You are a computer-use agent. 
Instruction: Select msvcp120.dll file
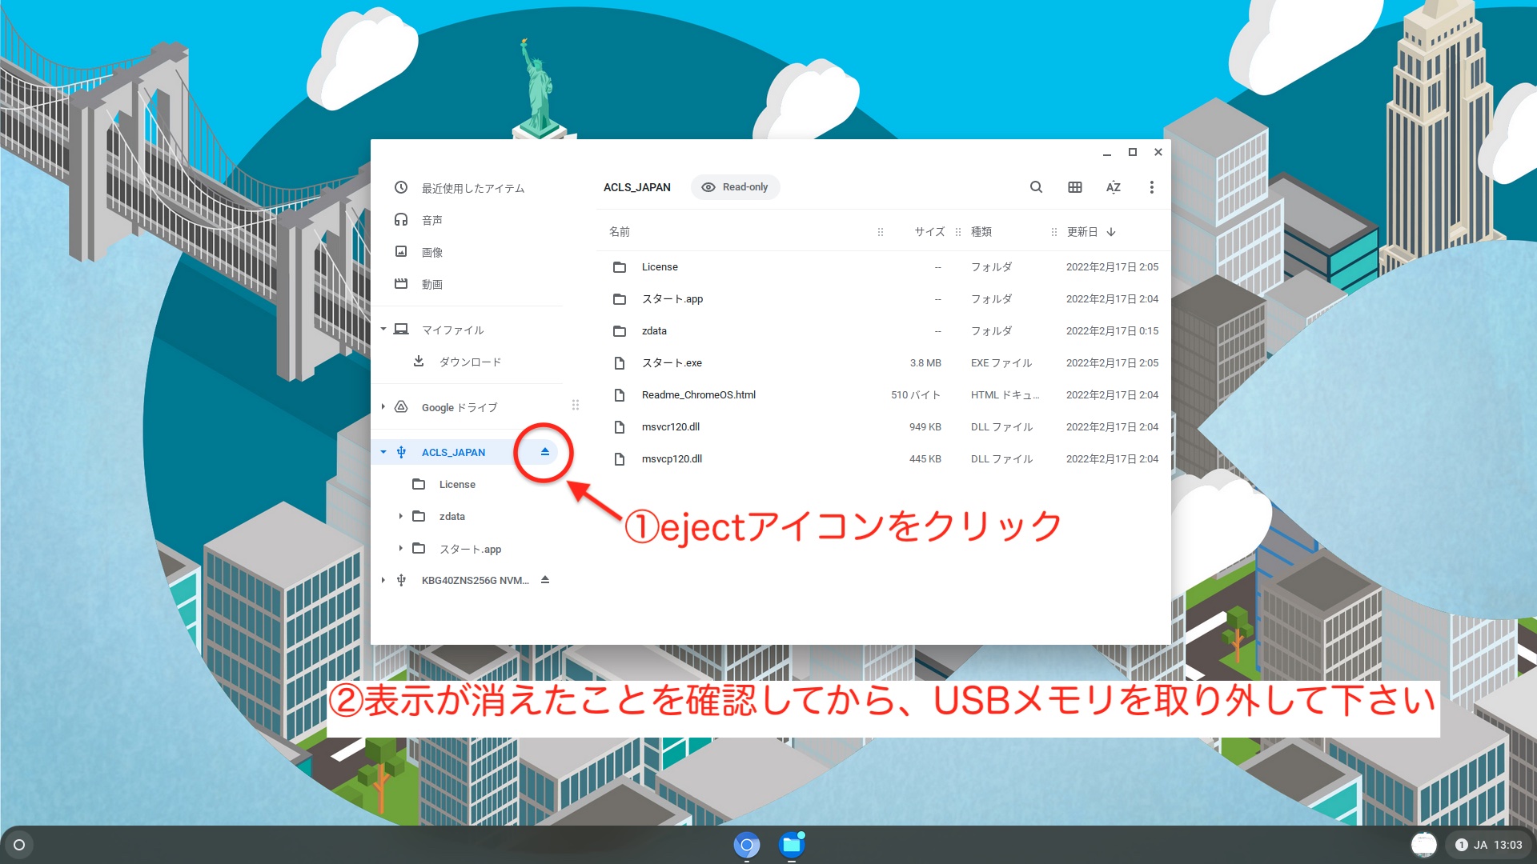pos(883,459)
